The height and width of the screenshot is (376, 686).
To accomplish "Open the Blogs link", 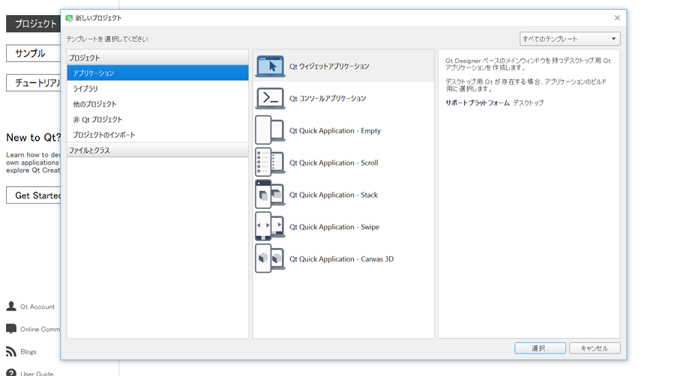I will click(x=28, y=351).
